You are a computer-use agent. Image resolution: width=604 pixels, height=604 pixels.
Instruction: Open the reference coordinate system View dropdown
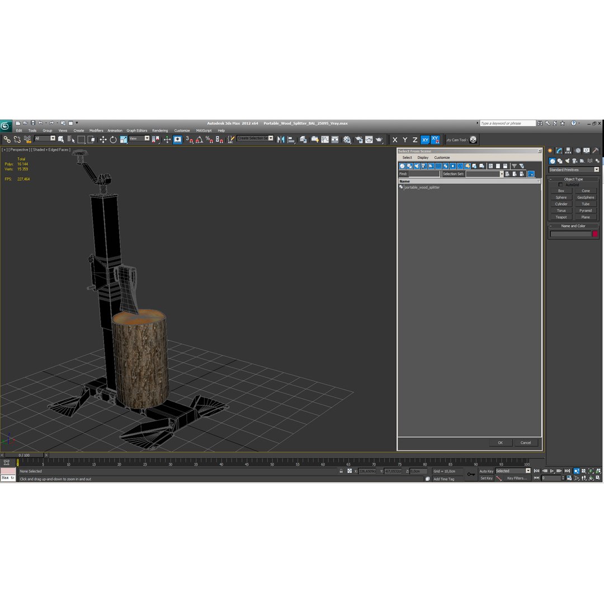point(139,138)
